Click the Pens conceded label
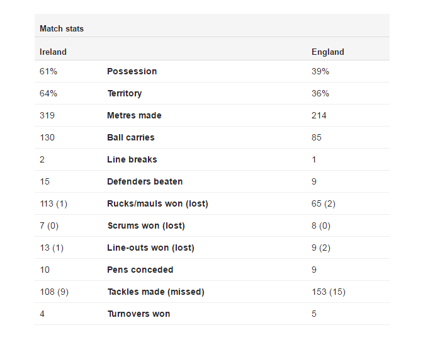428x342 pixels. tap(140, 270)
